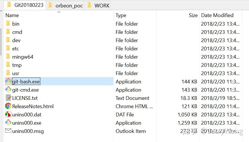This screenshot has height=142, width=249.
Task: Select the unins000.dat file name
Action: click(x=27, y=115)
